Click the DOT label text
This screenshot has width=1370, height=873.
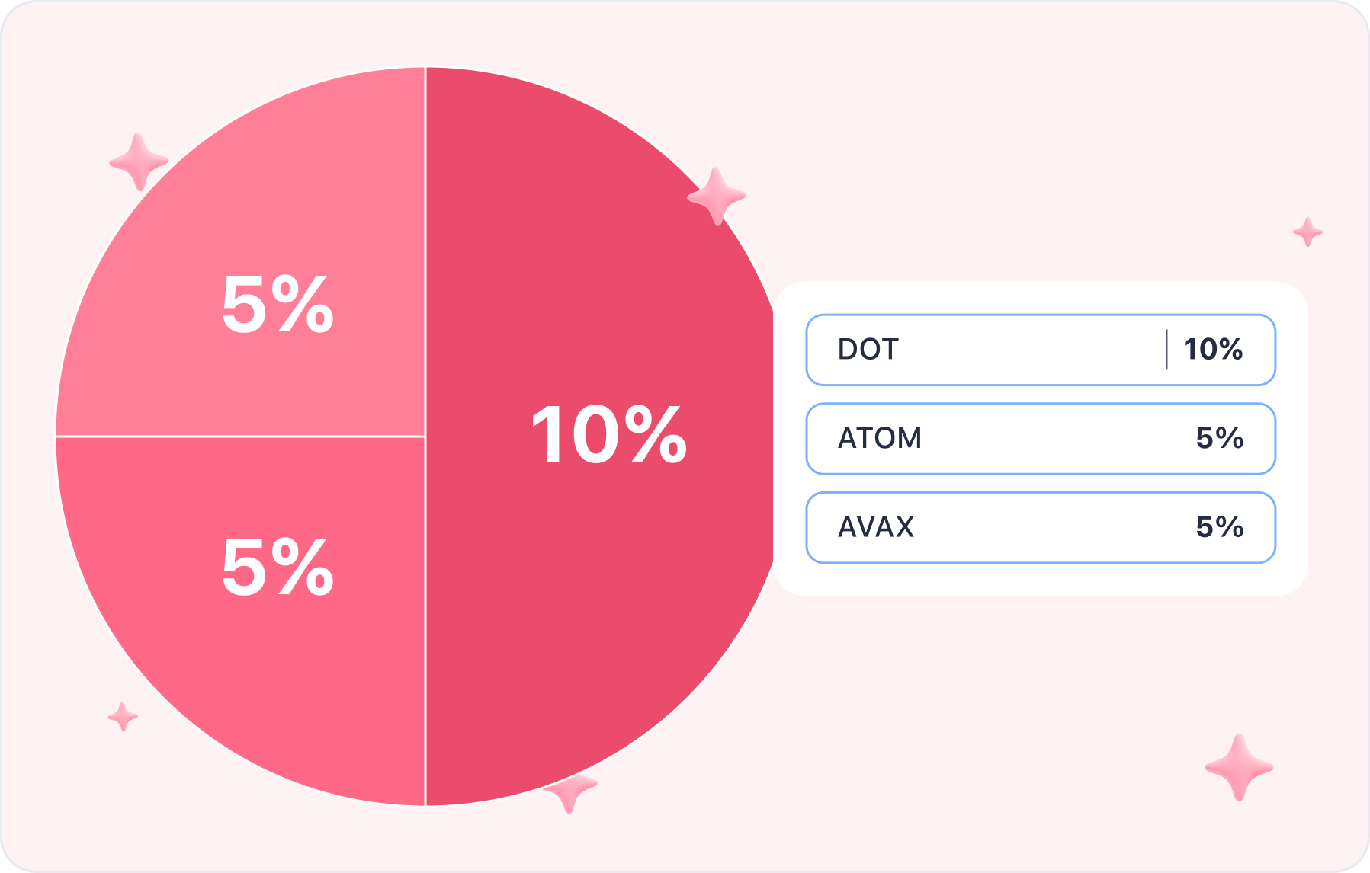[x=868, y=350]
